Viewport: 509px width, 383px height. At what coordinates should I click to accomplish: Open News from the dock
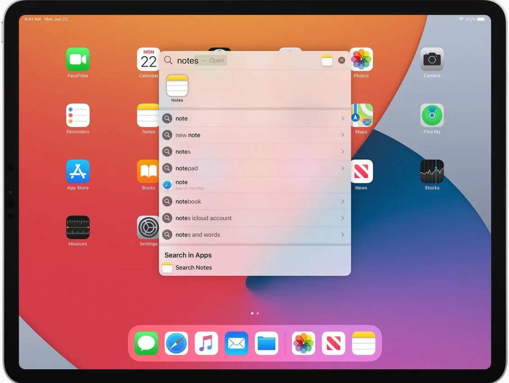coord(333,343)
